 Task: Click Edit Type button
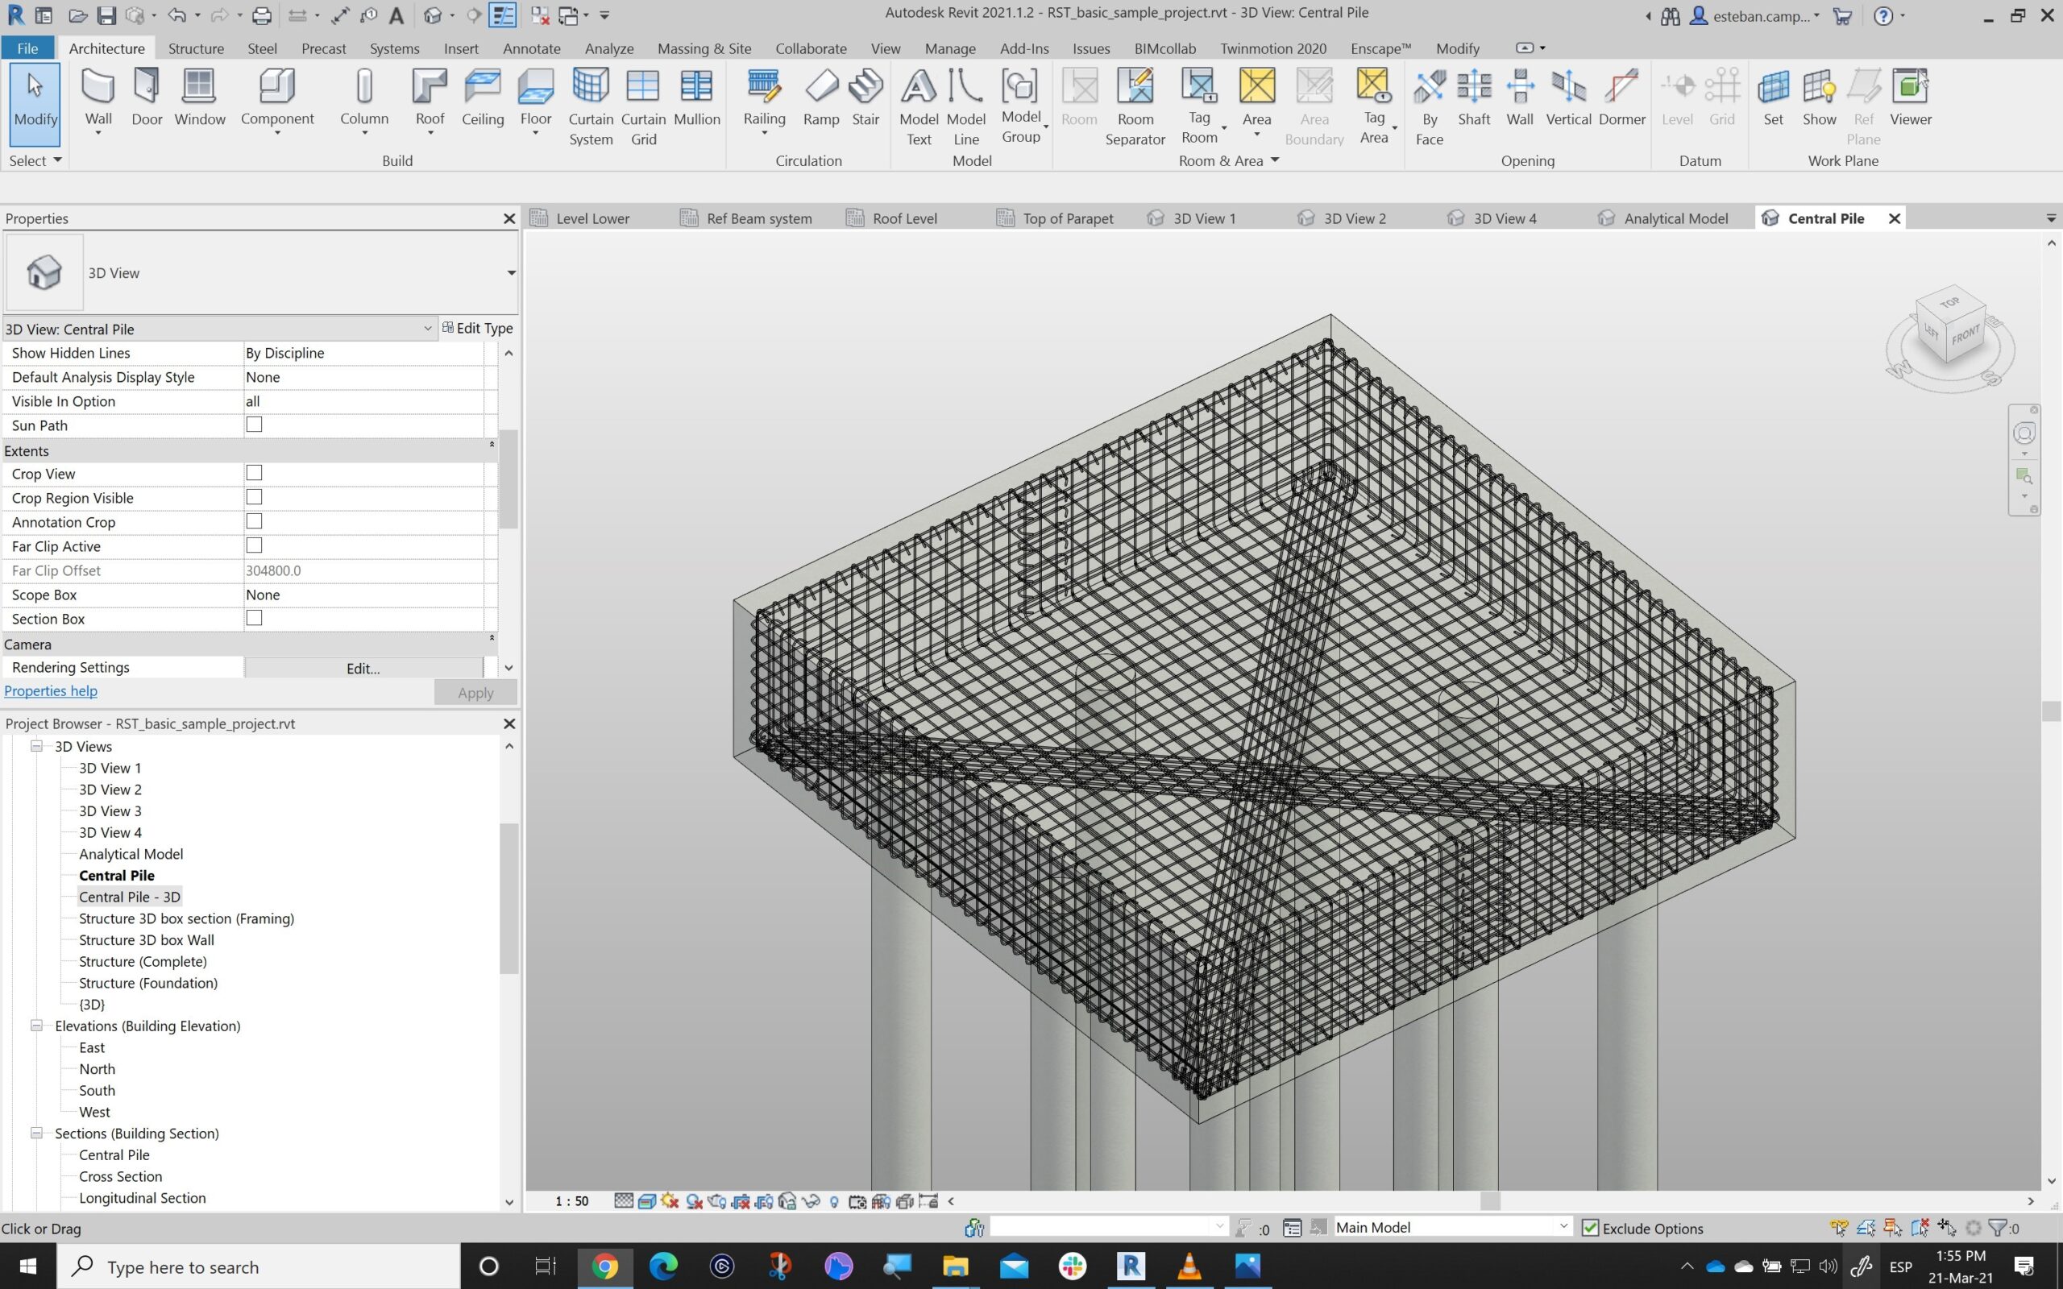(477, 328)
